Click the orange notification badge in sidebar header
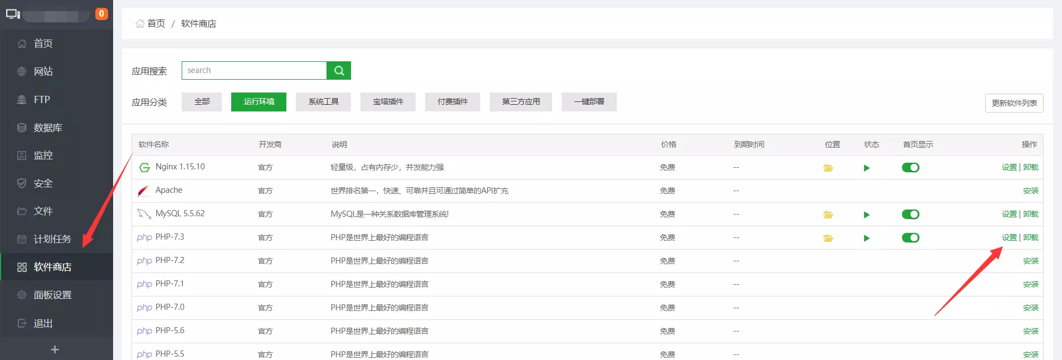 101,14
